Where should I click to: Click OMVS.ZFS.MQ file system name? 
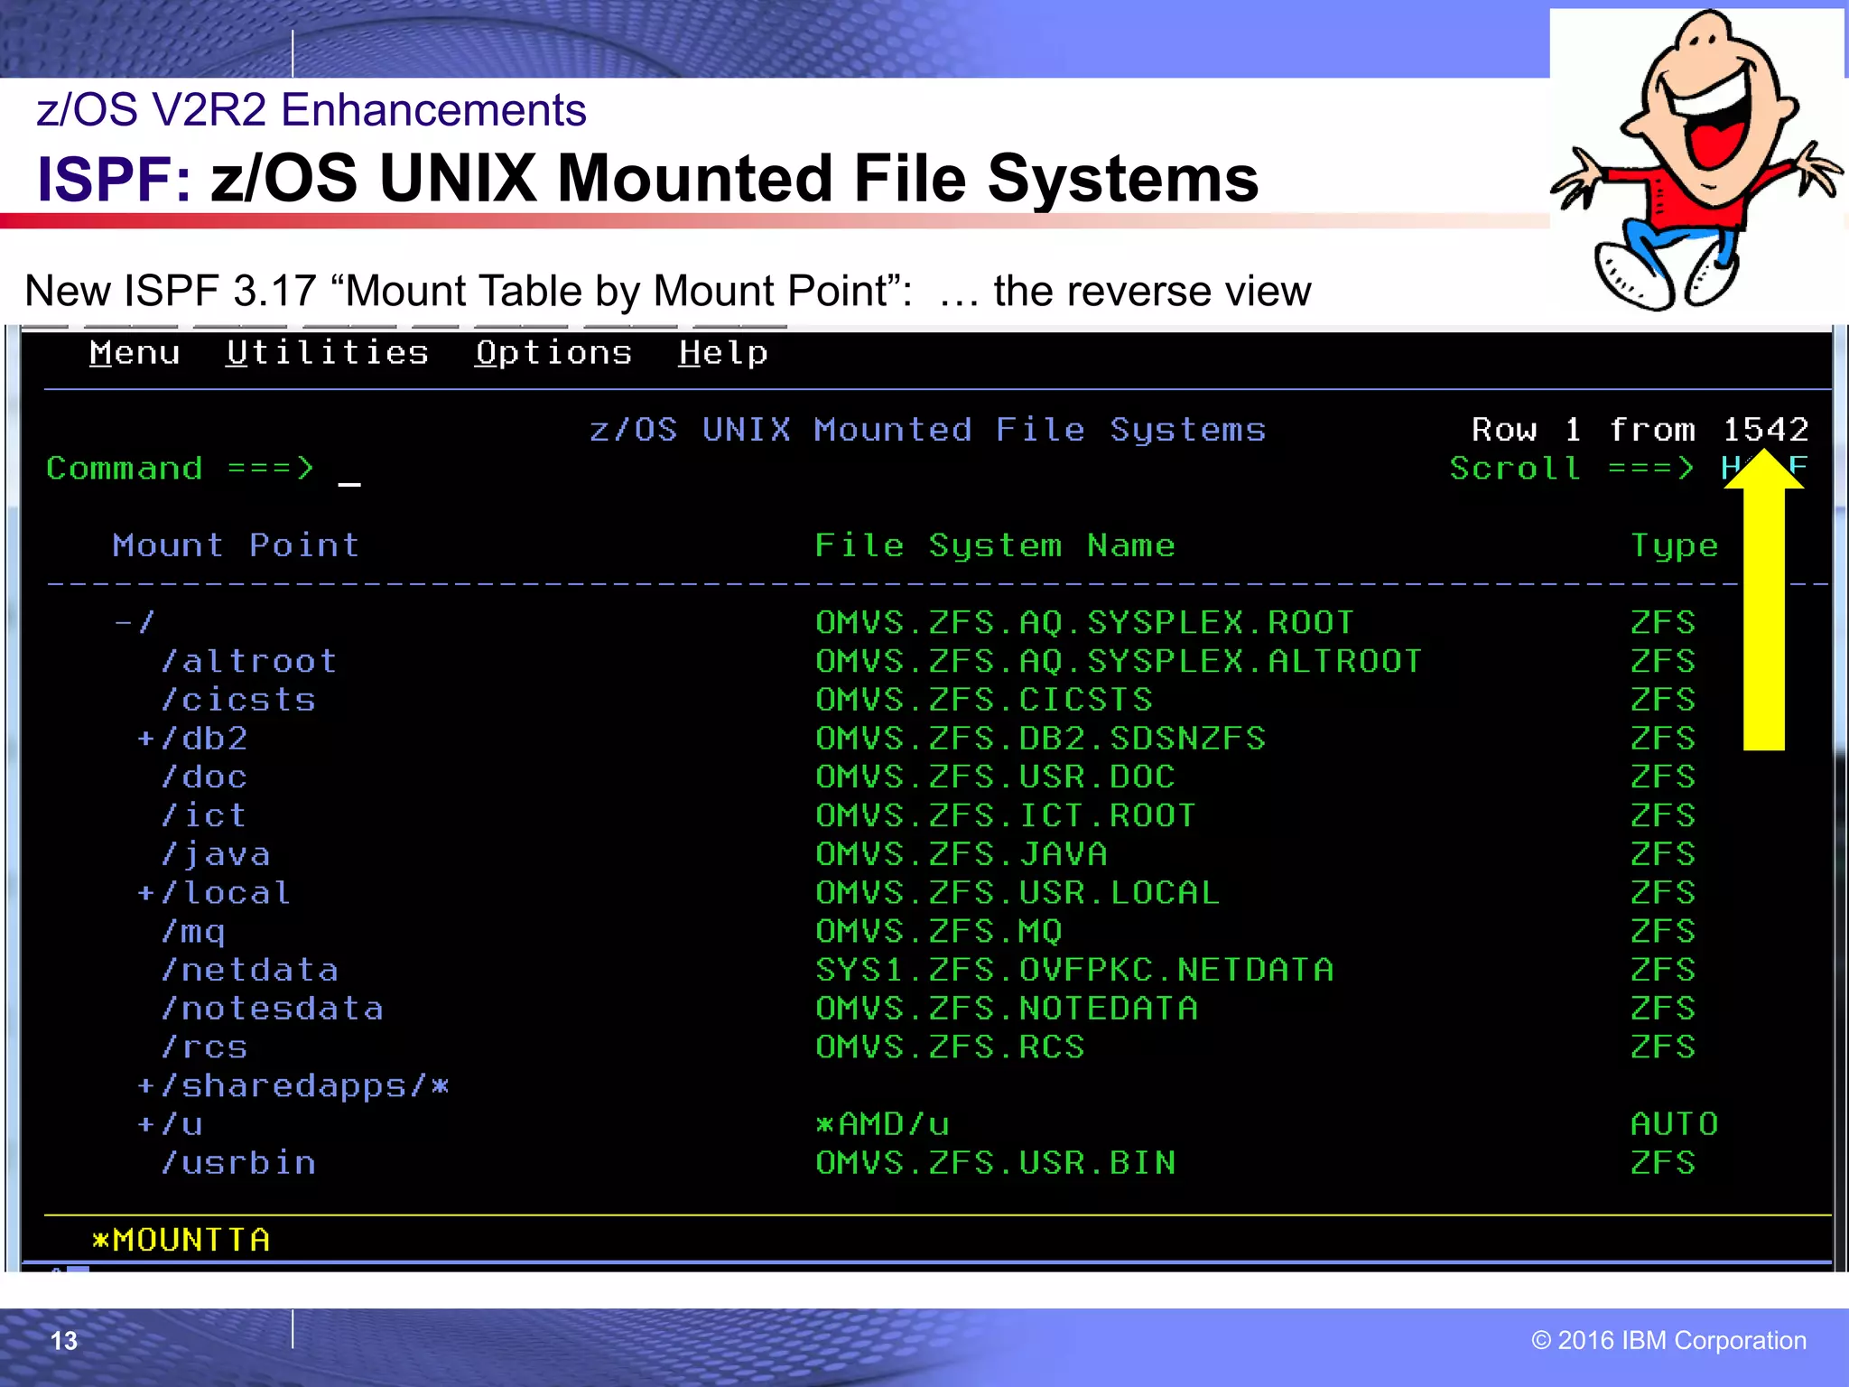tap(939, 932)
